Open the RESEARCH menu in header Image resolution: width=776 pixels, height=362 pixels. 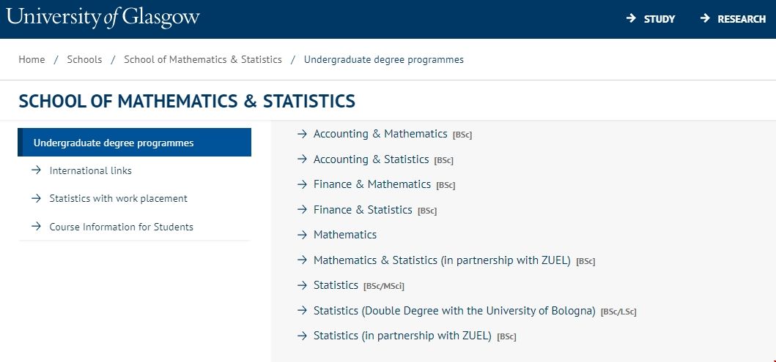click(x=742, y=19)
